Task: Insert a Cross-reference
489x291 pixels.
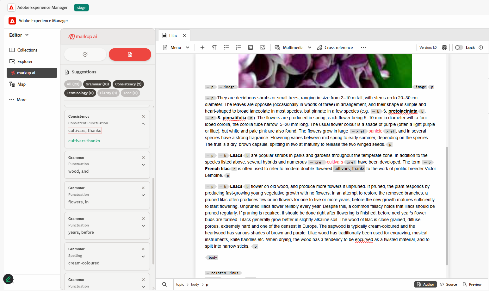Action: [x=335, y=47]
